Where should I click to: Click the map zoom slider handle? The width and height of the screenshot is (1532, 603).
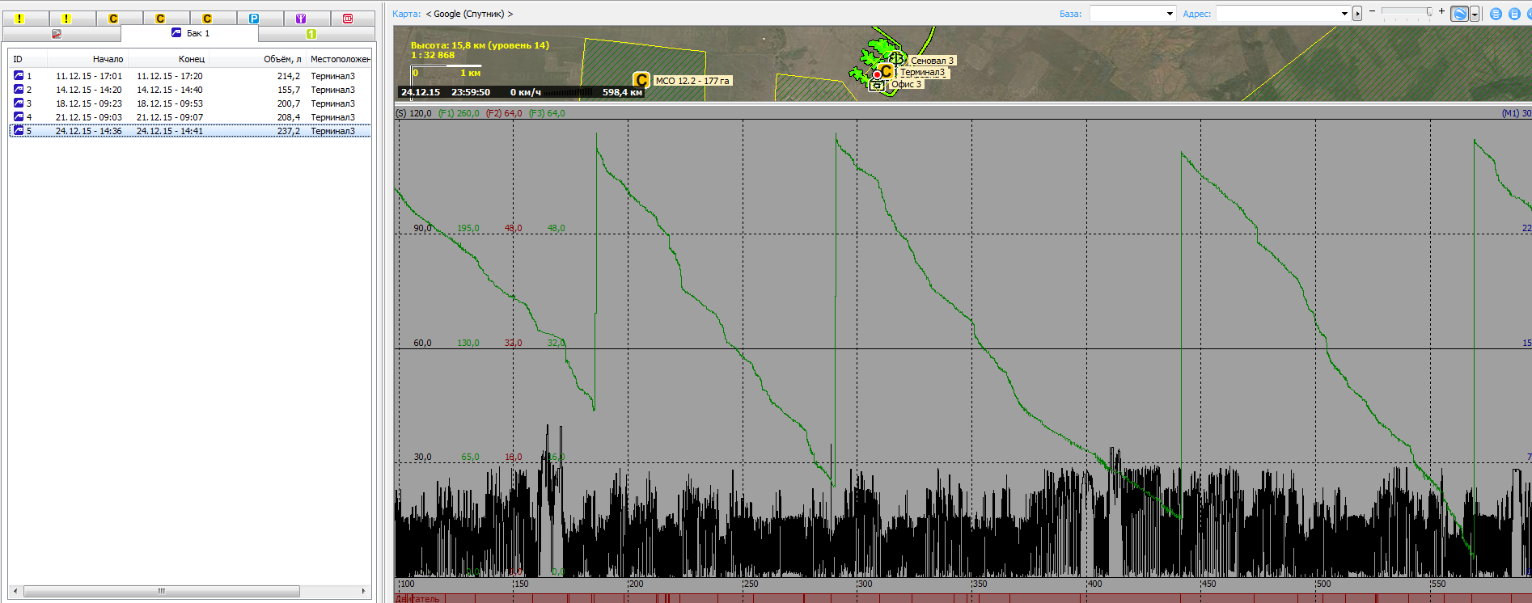pos(1429,12)
